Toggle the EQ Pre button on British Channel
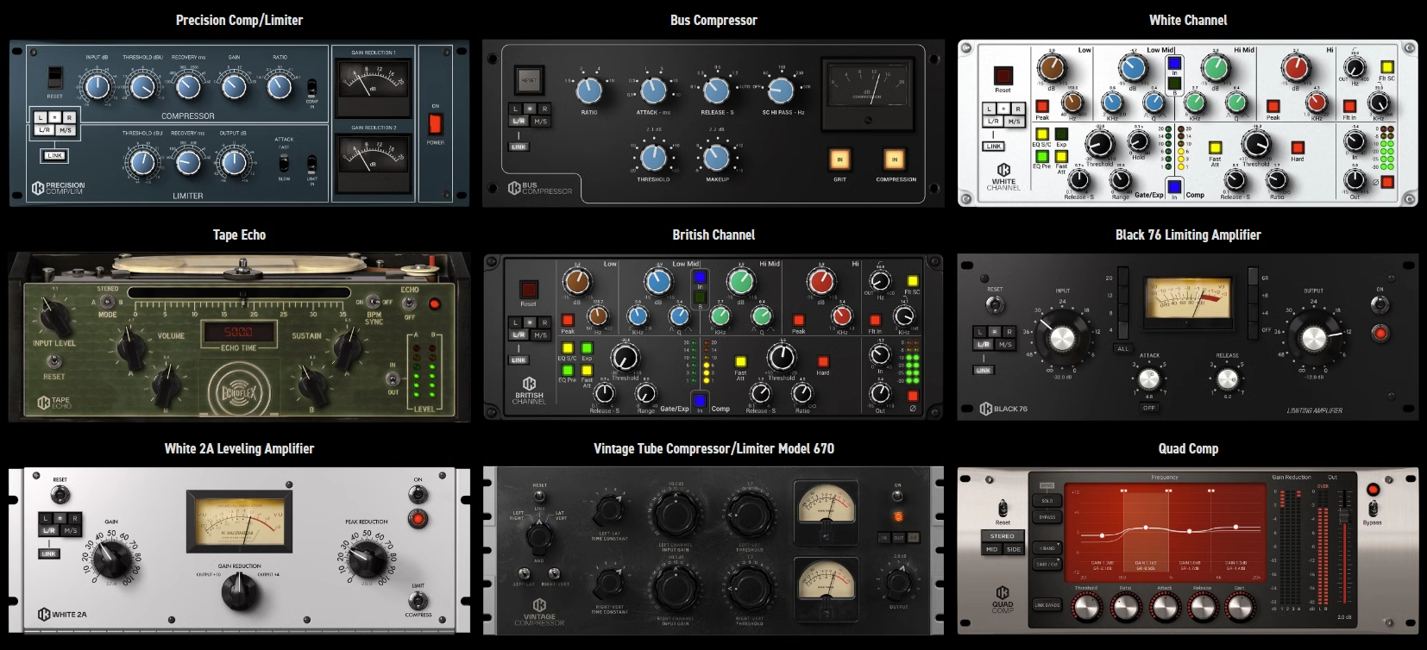 [567, 371]
